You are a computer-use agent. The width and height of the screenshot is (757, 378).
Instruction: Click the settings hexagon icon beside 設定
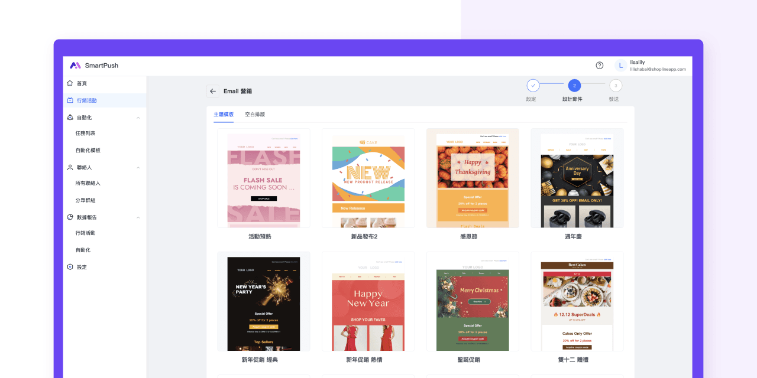[x=70, y=267]
